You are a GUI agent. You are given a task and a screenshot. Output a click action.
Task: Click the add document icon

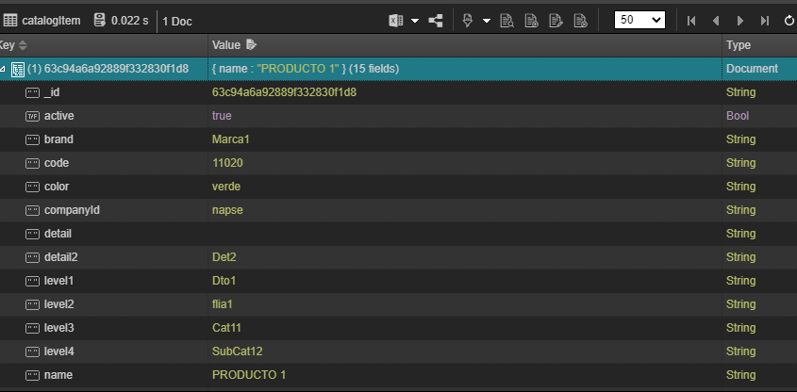[532, 20]
